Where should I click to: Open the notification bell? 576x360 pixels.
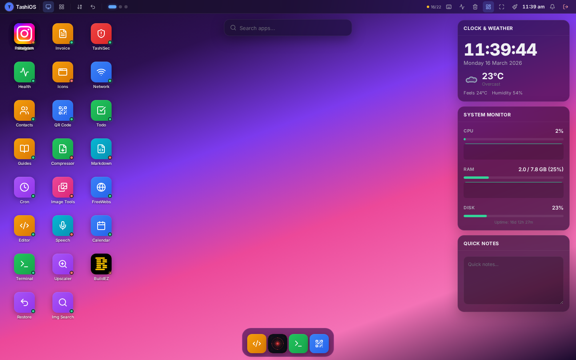[x=552, y=7]
